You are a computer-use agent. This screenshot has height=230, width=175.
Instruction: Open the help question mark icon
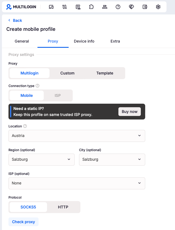click(x=118, y=7)
